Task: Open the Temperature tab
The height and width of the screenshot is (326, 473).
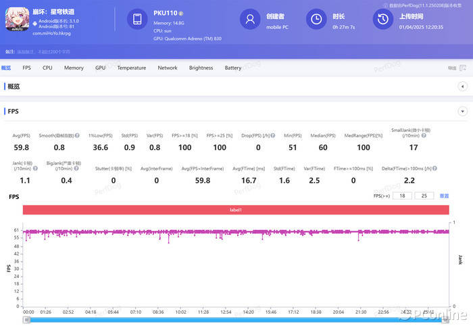Action: 131,68
